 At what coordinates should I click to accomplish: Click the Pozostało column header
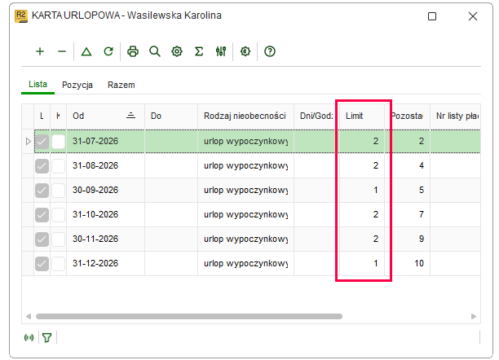[x=408, y=116]
